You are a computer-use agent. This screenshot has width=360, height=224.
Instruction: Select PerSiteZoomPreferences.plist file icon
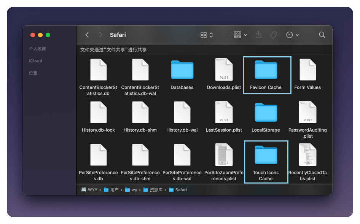click(224, 155)
